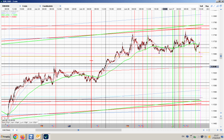The width and height of the screenshot is (224, 140).
Task: Click the zoom in plus icon
Action: click(x=218, y=130)
